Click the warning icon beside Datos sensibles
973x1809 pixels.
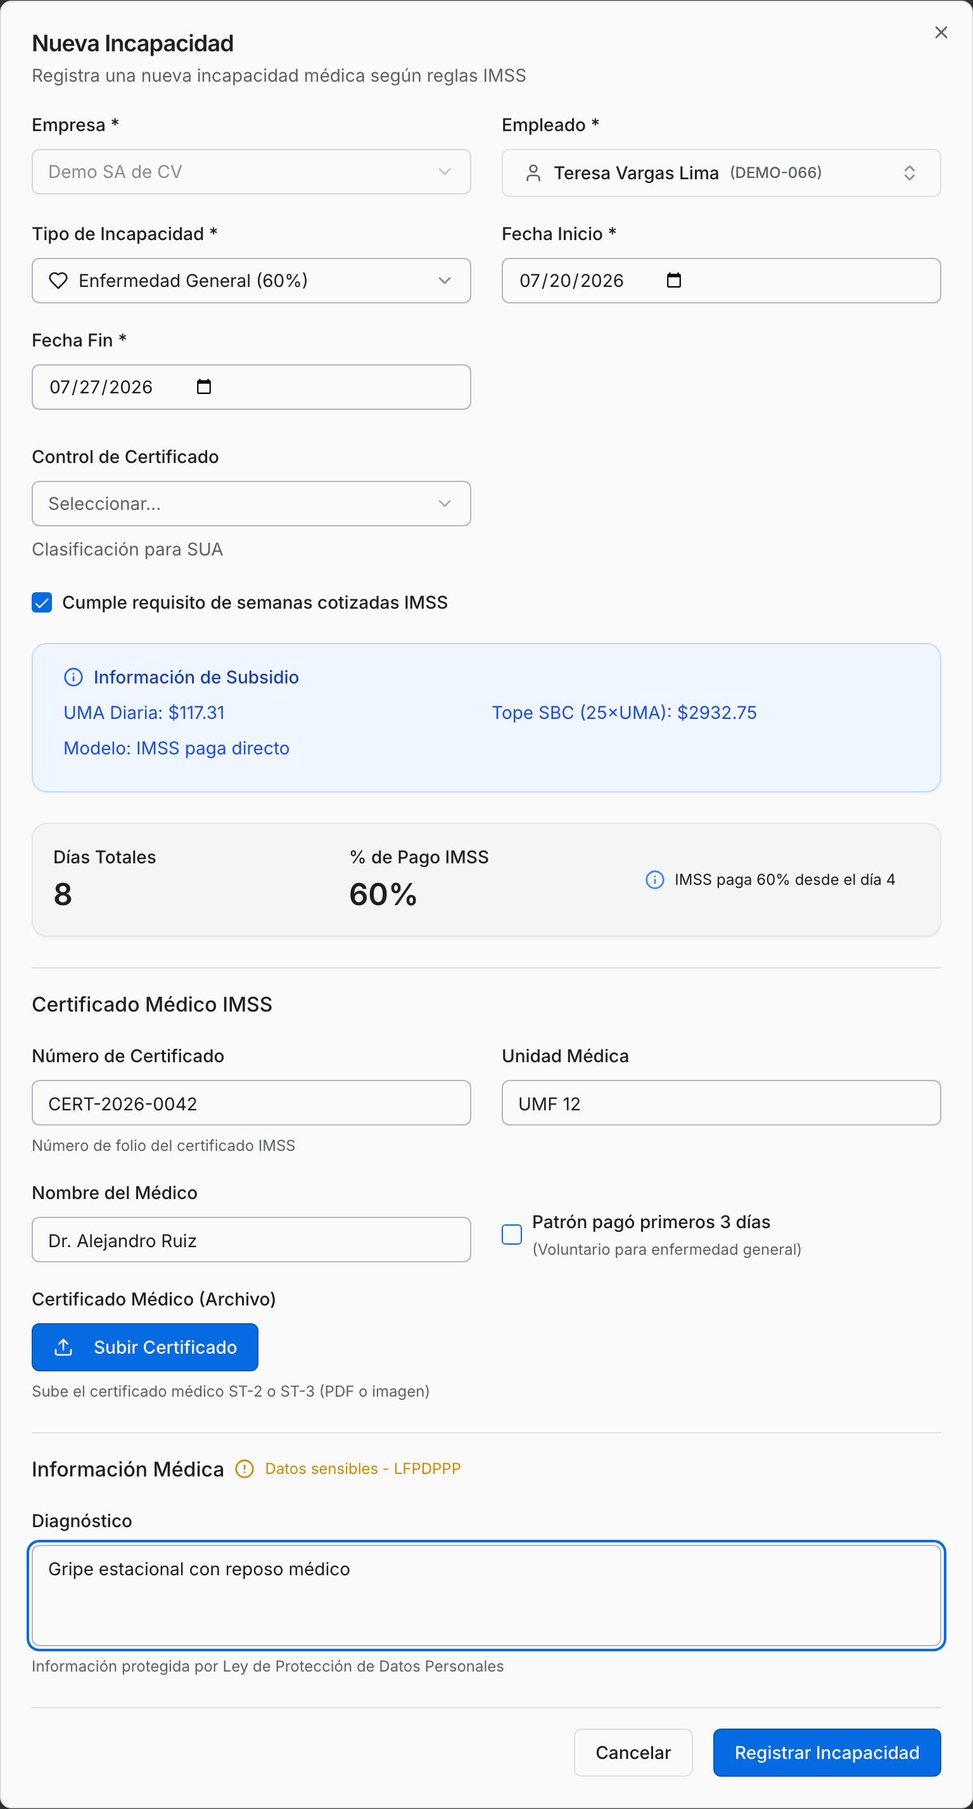click(x=244, y=1468)
